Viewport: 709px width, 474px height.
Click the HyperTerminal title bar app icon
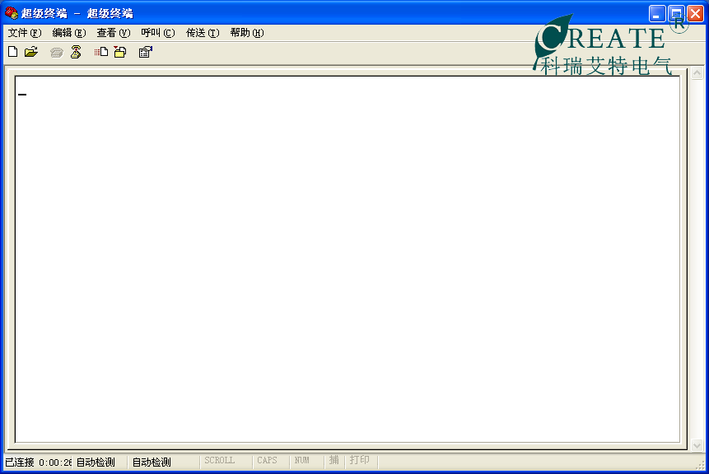(12, 13)
